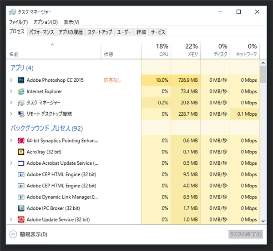Viewport: 273px width, 251px height.
Task: Click the 18.0% CPU cell
Action: point(156,80)
